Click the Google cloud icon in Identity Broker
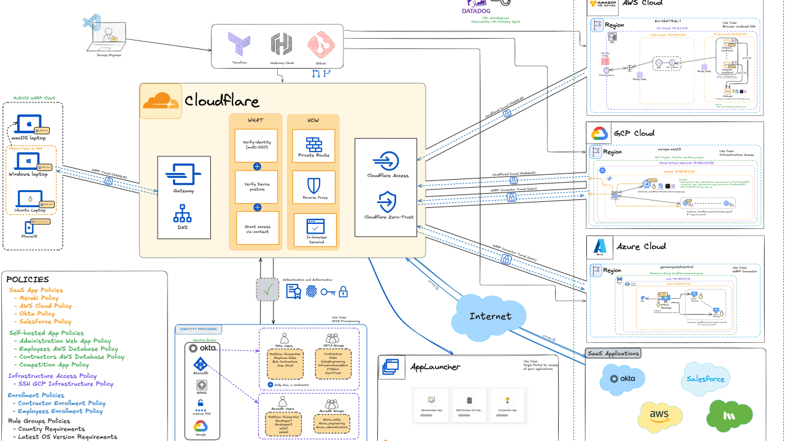The width and height of the screenshot is (785, 441). pos(201,426)
